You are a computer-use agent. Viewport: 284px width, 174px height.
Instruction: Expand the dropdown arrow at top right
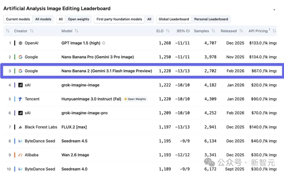pyautogui.click(x=274, y=10)
